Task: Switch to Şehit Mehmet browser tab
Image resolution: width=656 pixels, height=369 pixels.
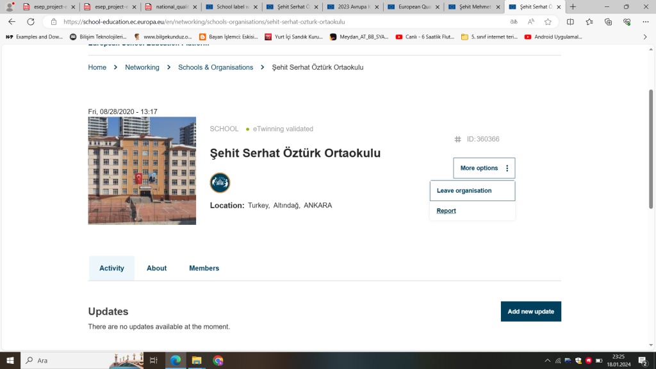Action: point(475,6)
